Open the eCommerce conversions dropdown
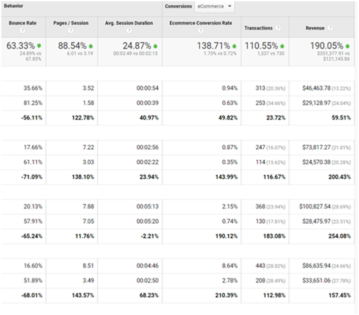 coord(214,7)
